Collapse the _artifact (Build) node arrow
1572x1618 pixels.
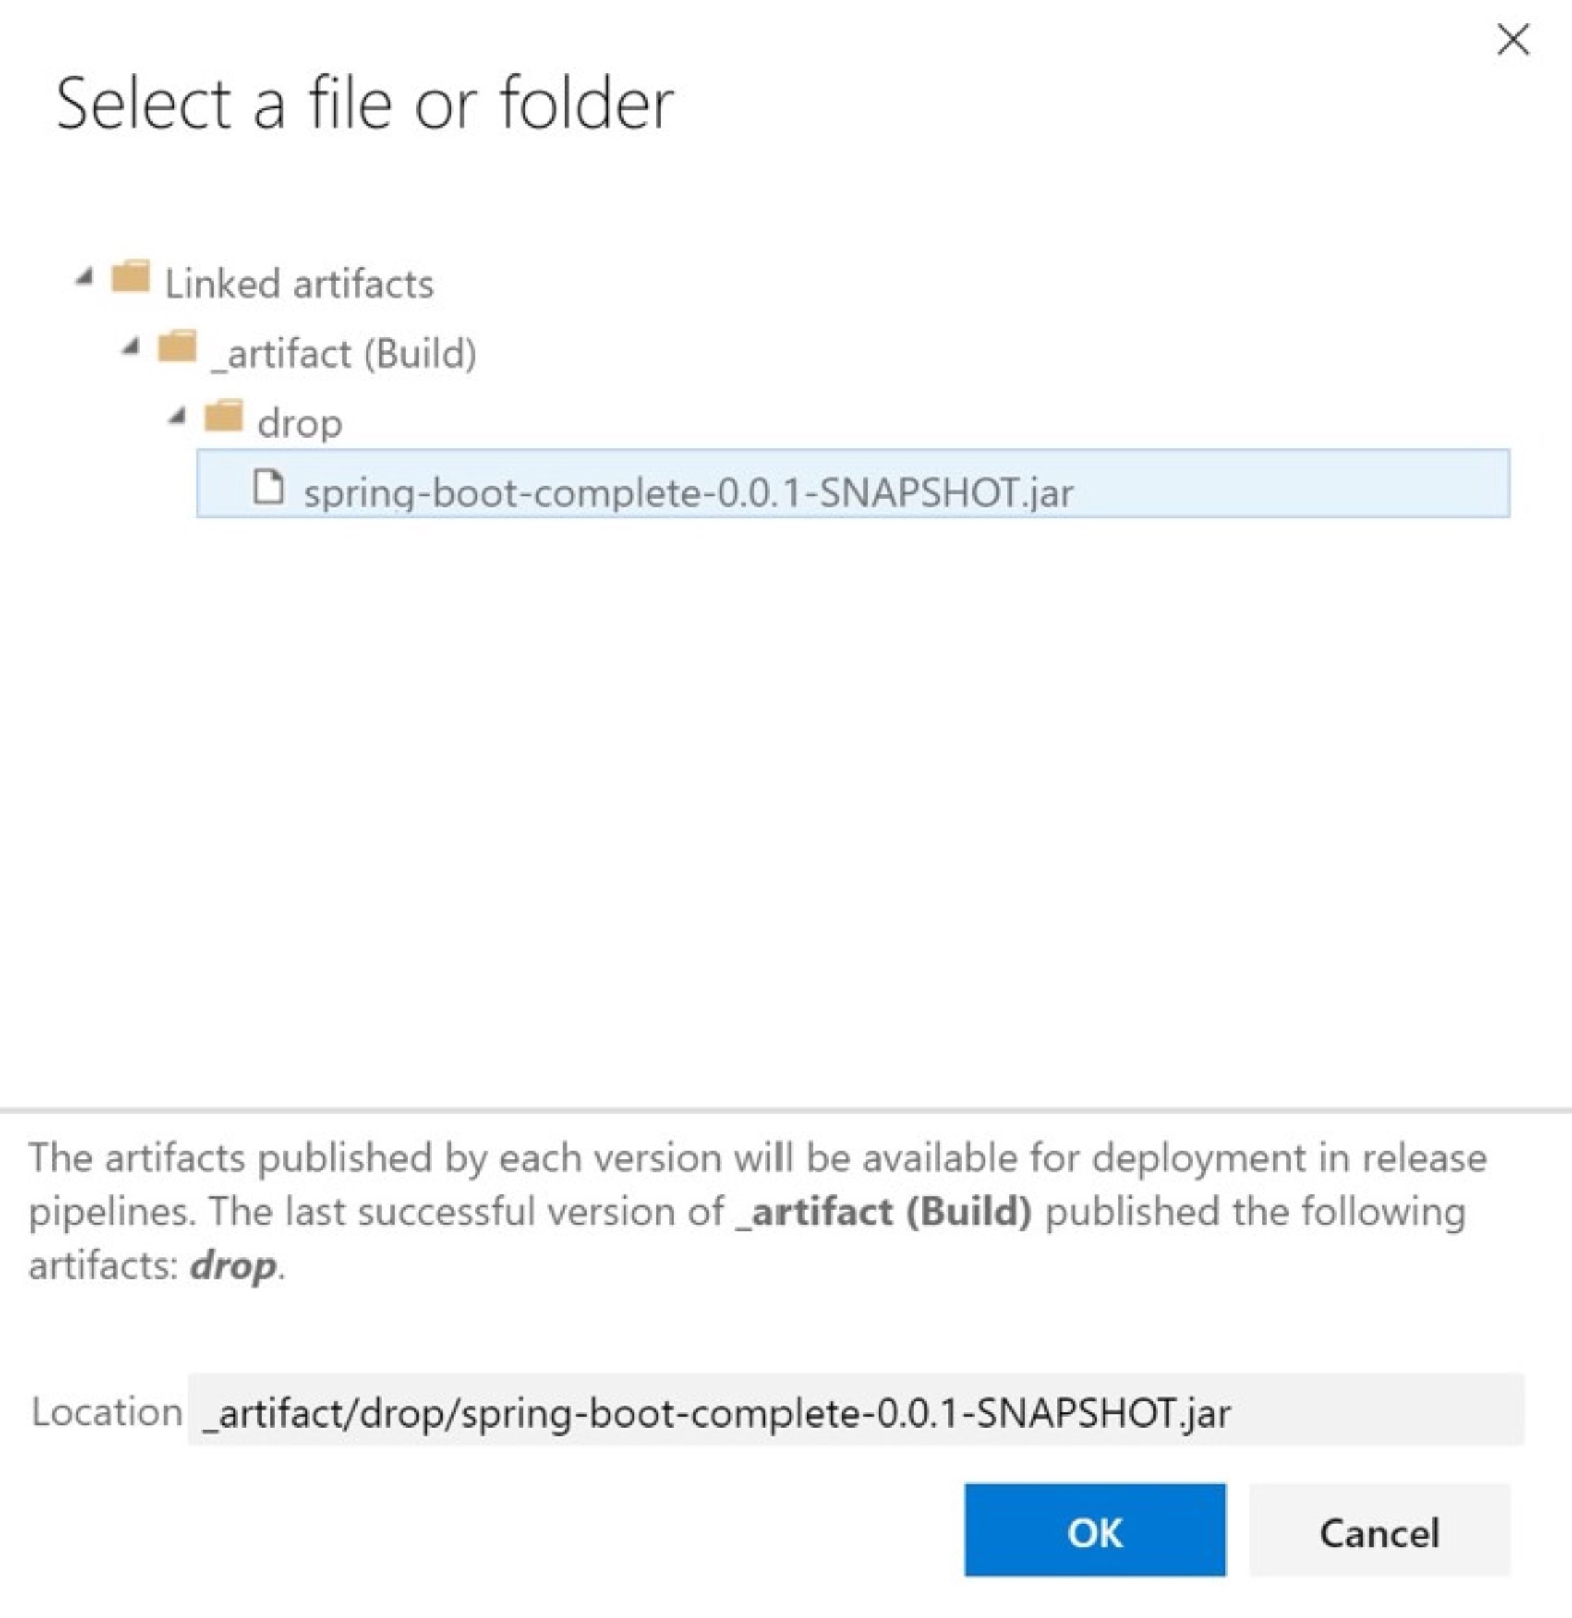coord(132,347)
